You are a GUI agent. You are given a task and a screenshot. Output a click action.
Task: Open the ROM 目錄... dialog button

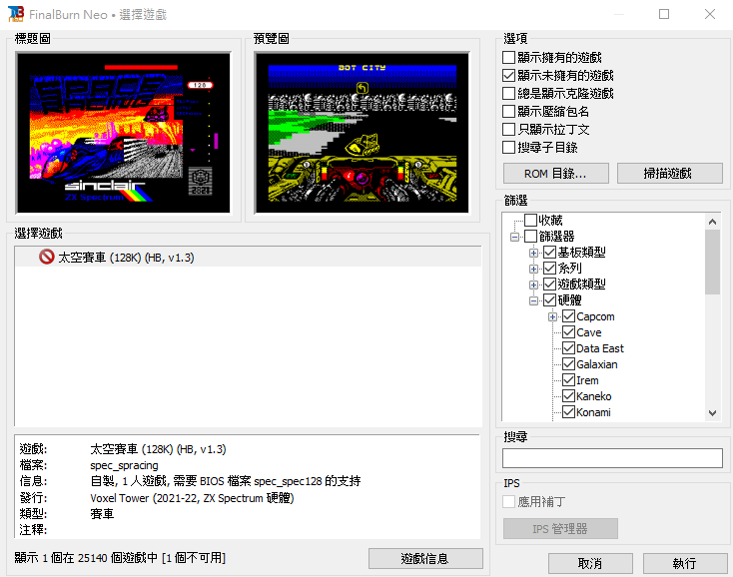(556, 174)
